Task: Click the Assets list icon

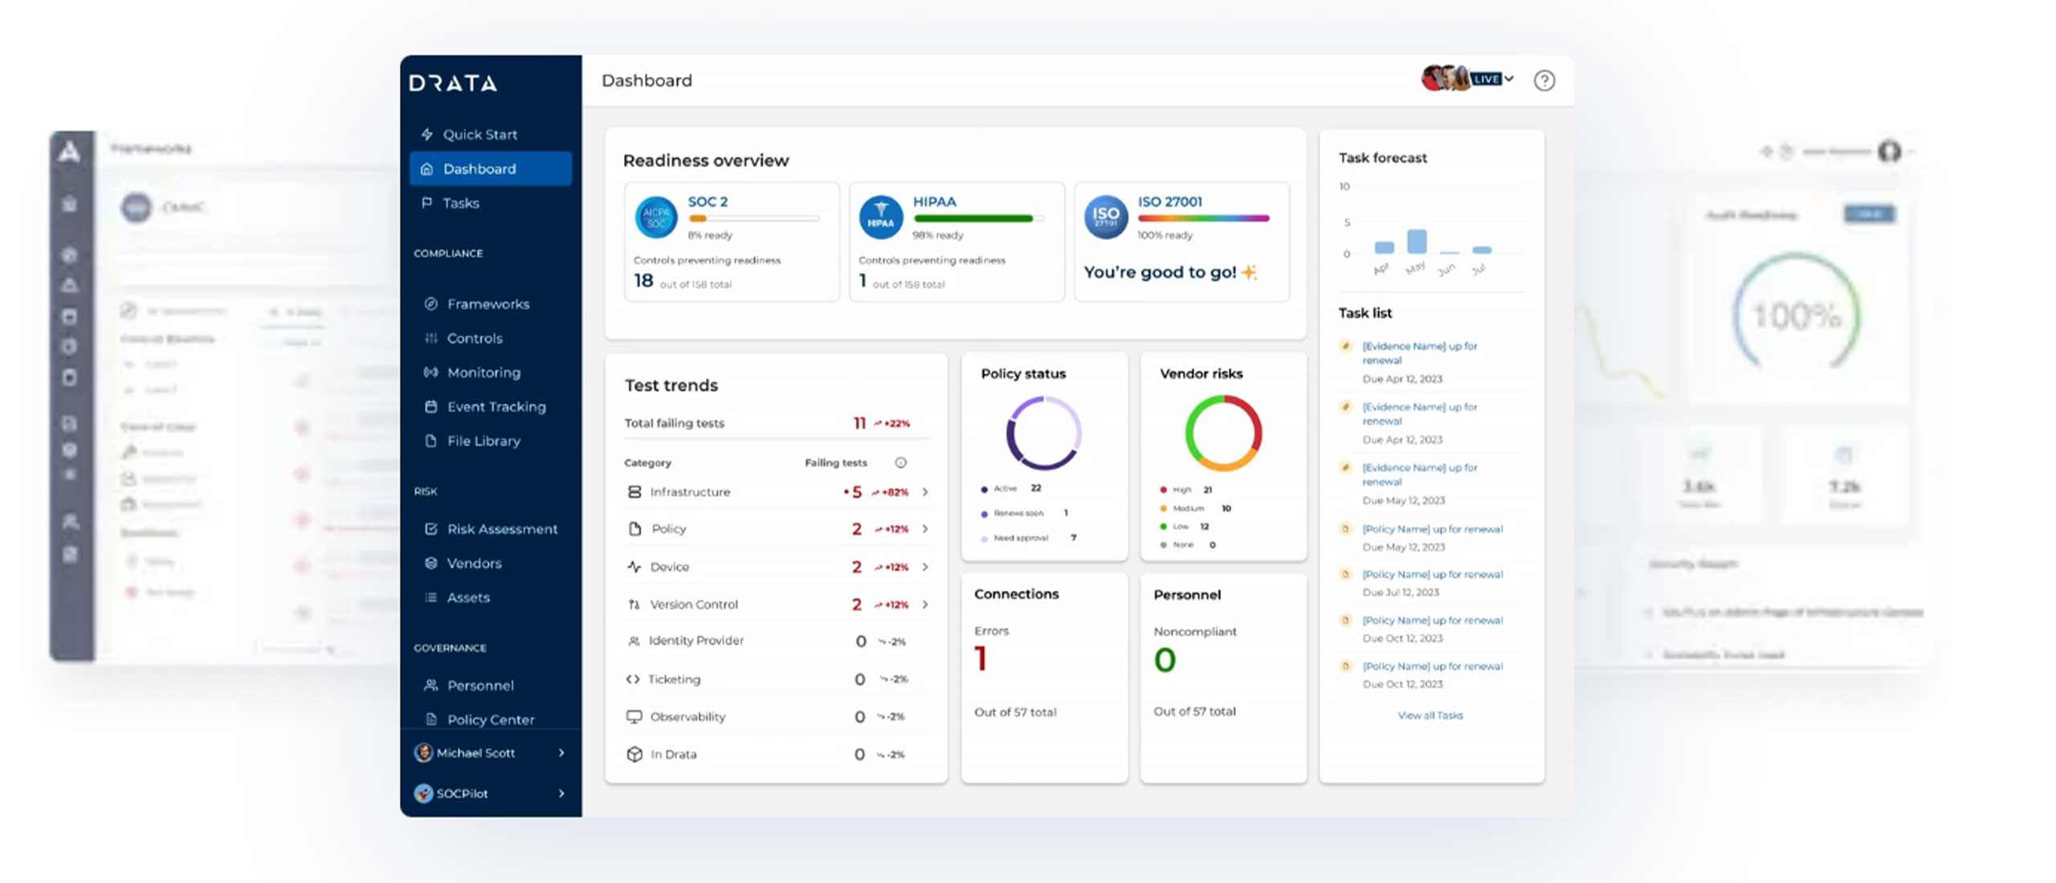Action: click(430, 597)
